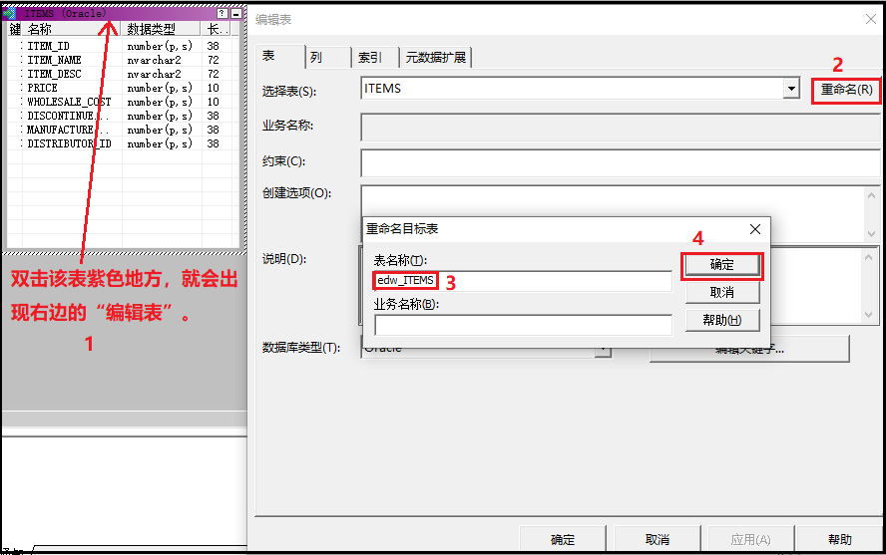Click the 表名称 field containing edw_ITEMS
This screenshot has height=555, width=886.
coord(523,280)
